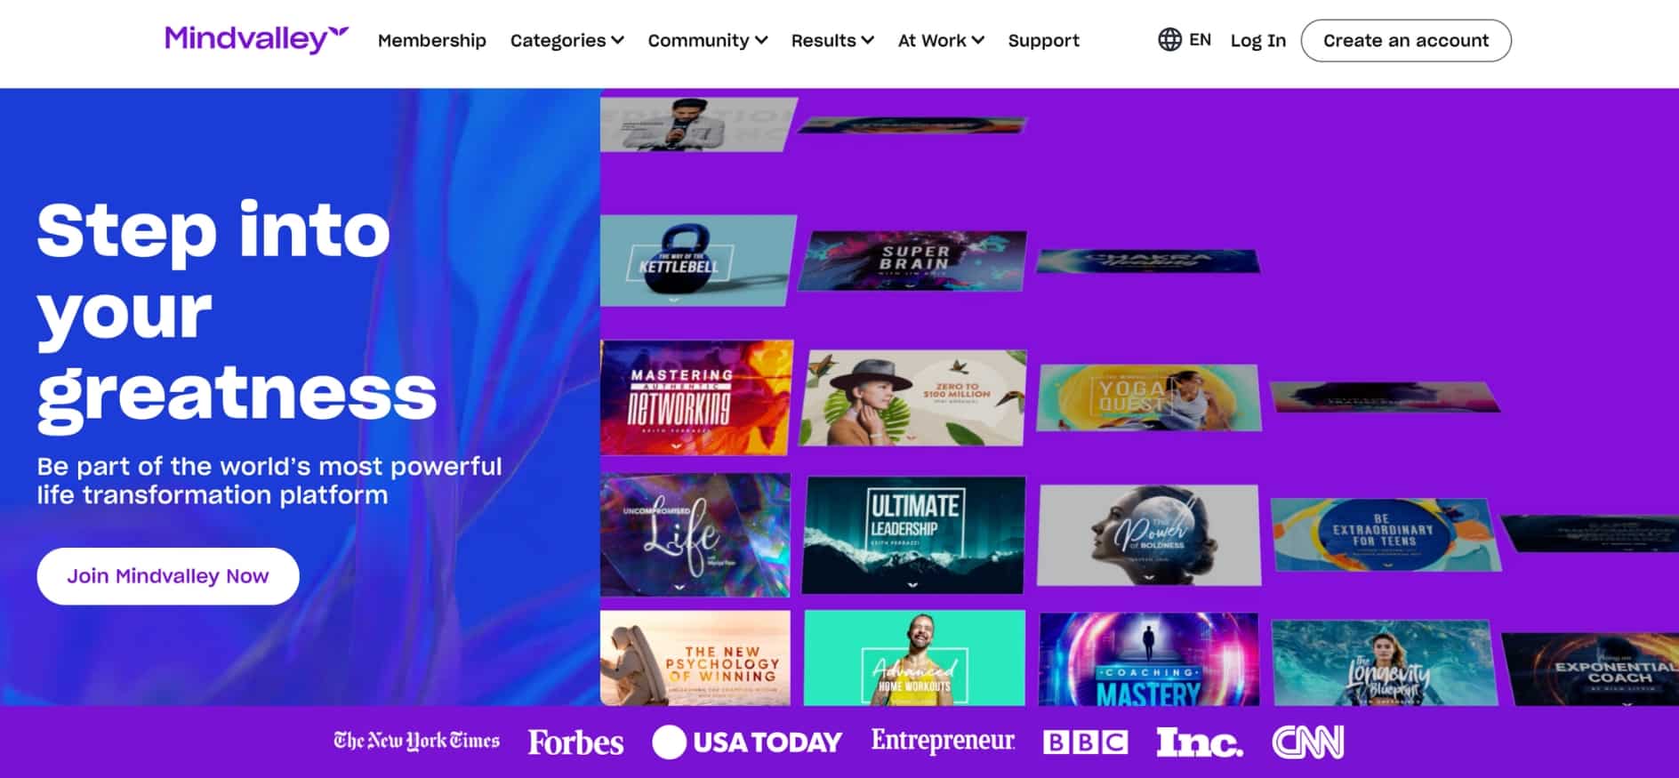This screenshot has height=778, width=1679.
Task: Click the BBC logo
Action: (1085, 742)
